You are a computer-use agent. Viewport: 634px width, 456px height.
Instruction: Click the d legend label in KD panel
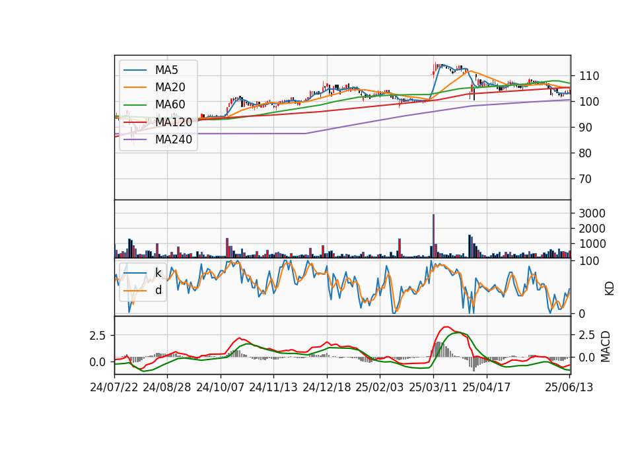(x=158, y=290)
